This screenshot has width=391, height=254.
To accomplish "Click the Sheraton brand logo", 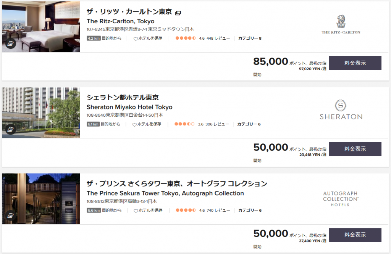I will [x=341, y=109].
